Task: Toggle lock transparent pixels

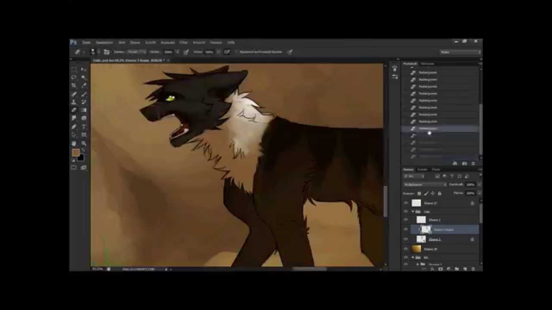Action: 419,193
